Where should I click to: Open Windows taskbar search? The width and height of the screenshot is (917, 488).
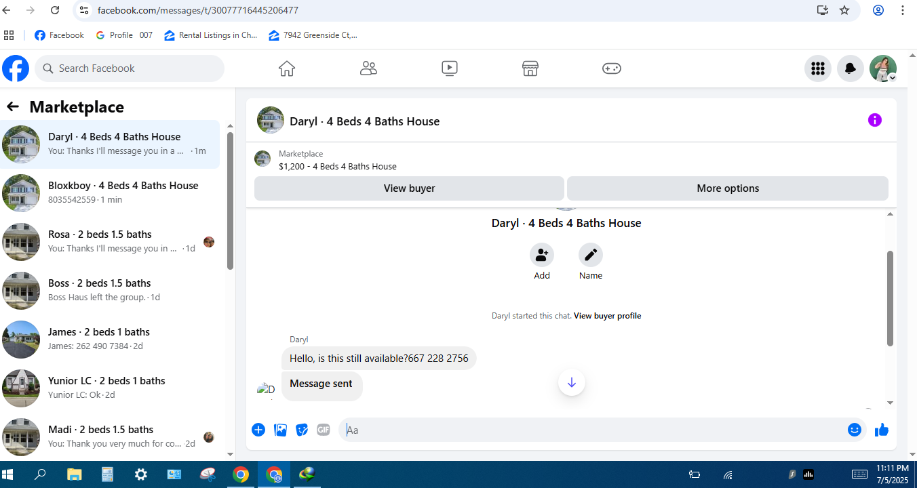click(x=40, y=474)
